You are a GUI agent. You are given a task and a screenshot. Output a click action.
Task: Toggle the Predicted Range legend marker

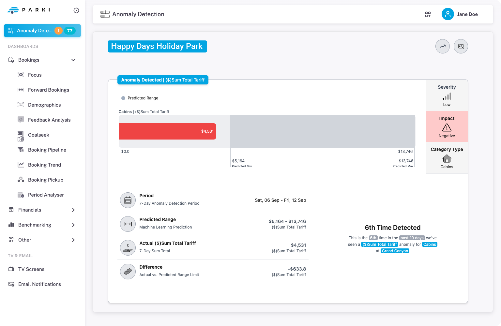[123, 98]
